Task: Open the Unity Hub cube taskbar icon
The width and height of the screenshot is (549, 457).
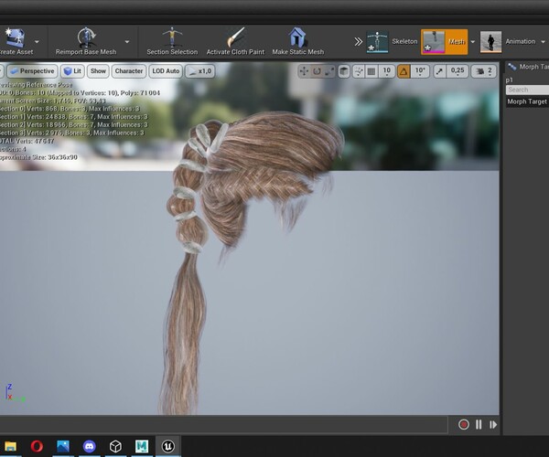Action: (115, 446)
